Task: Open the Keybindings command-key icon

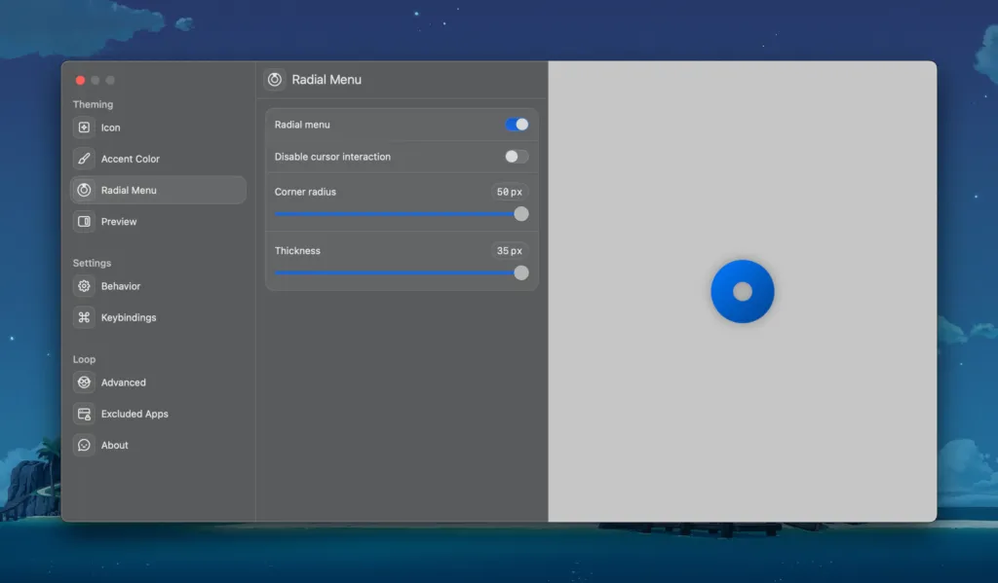Action: click(84, 318)
